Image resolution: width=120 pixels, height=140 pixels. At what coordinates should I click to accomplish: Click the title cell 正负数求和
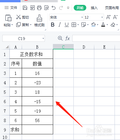point(31,54)
